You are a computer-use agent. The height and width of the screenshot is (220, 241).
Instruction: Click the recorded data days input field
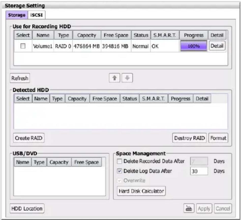[x=199, y=161]
